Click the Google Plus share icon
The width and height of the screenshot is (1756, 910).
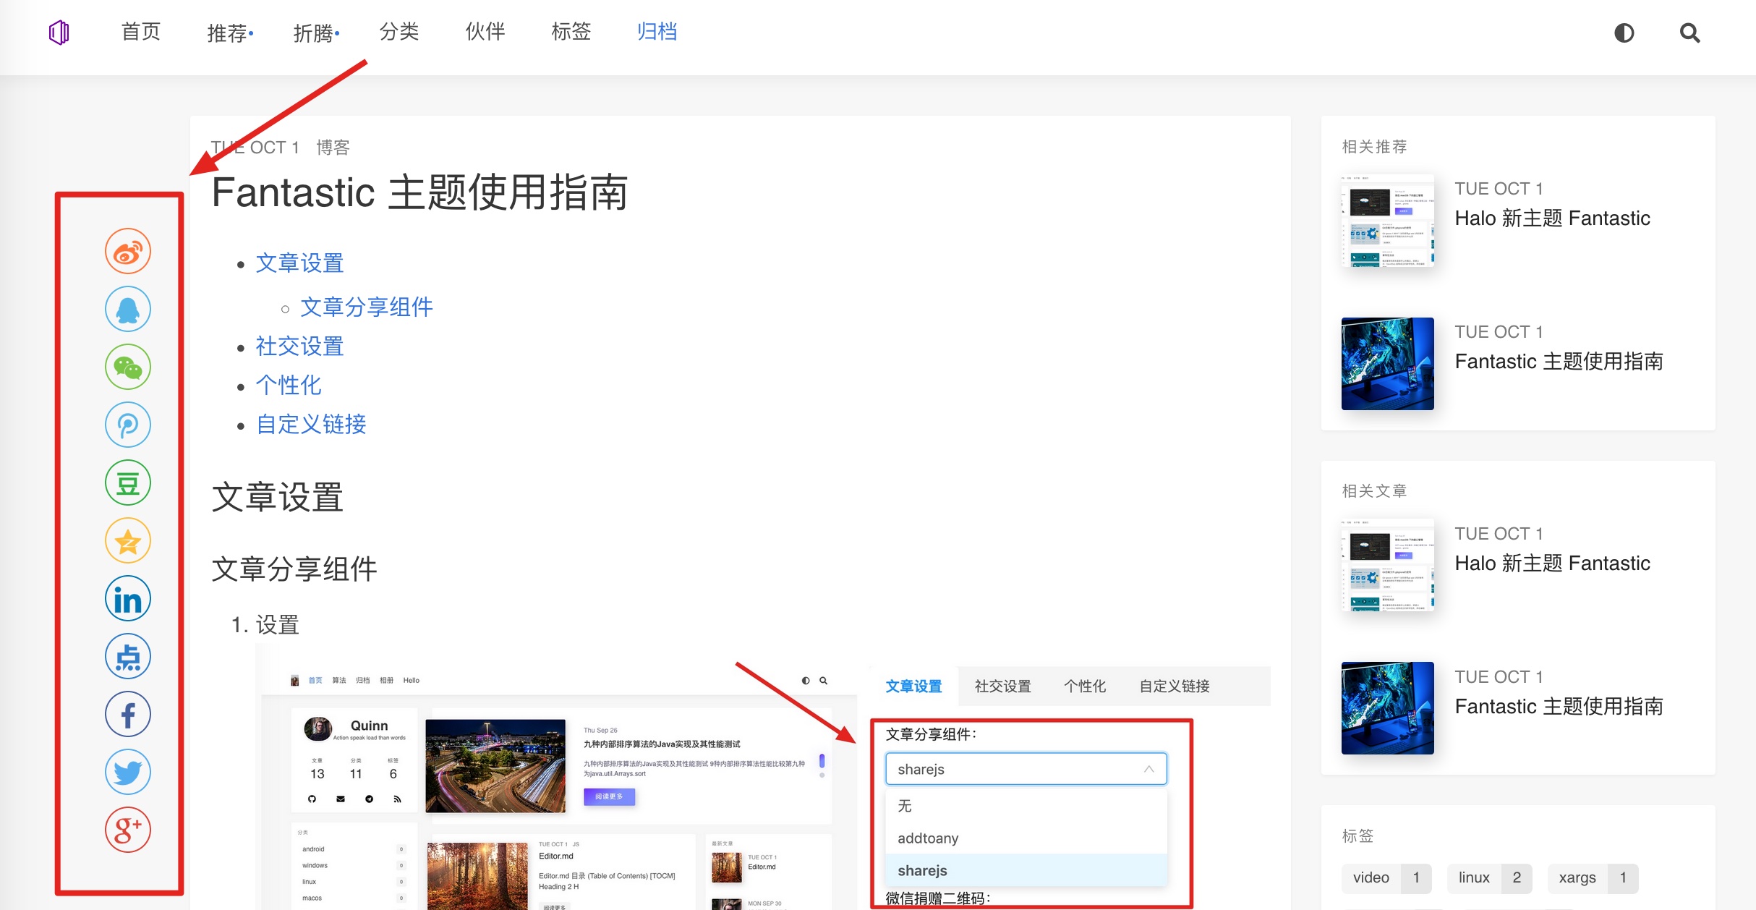click(x=128, y=830)
